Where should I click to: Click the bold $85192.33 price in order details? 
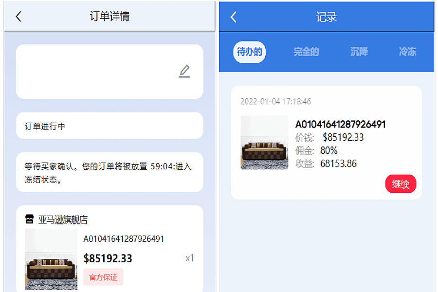click(x=108, y=258)
